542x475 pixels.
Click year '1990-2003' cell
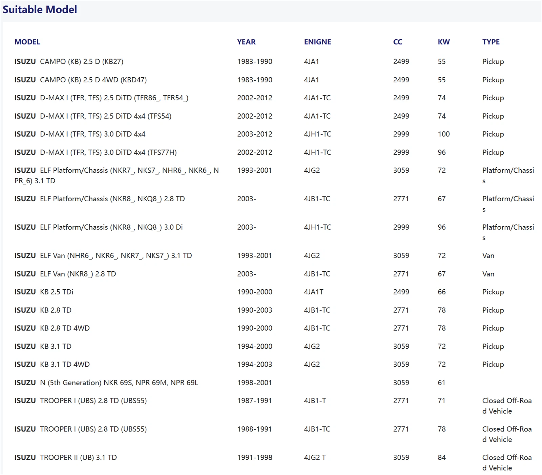coord(255,310)
